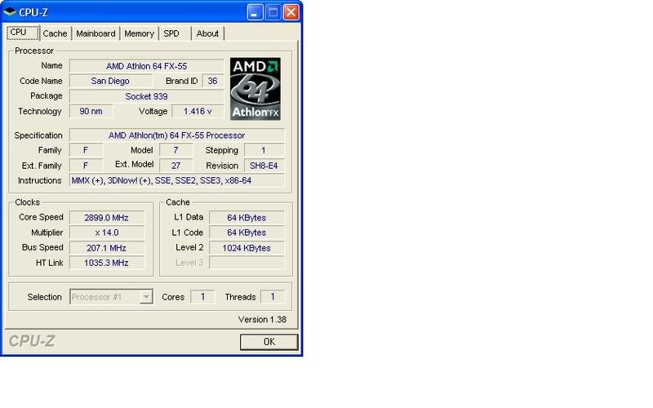This screenshot has width=653, height=408.
Task: Click the Name field AMD Athlon 64 FX-55
Action: (x=147, y=66)
